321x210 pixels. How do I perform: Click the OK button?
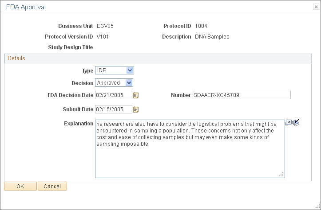pyautogui.click(x=20, y=187)
